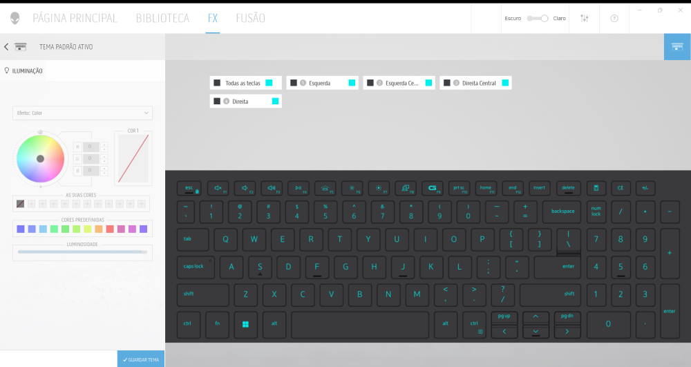The image size is (691, 367).
Task: Check the Esquerda zone checkbox
Action: (294, 83)
